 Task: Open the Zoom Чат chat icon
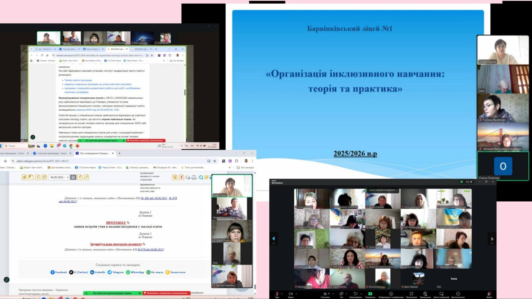341,294
